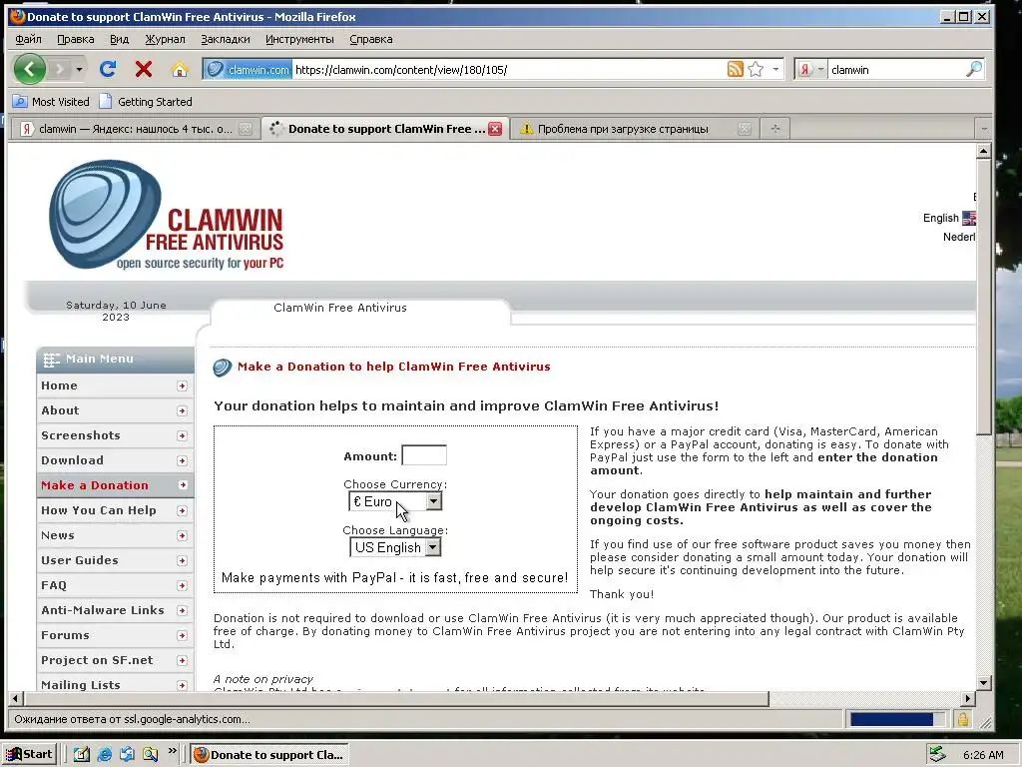
Task: Click the ClamWin Free Antivirus logo
Action: coord(167,216)
